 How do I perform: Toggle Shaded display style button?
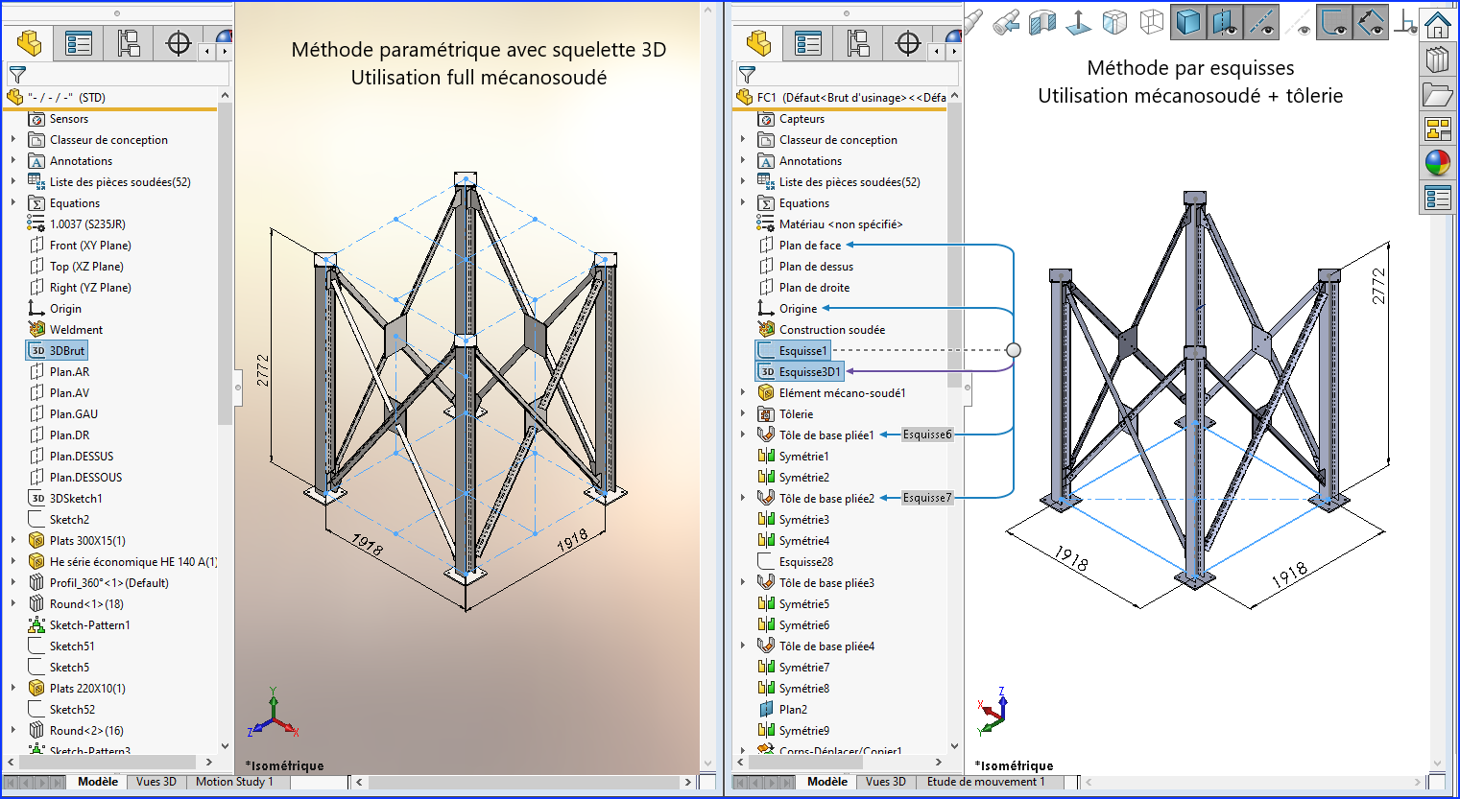point(1188,22)
